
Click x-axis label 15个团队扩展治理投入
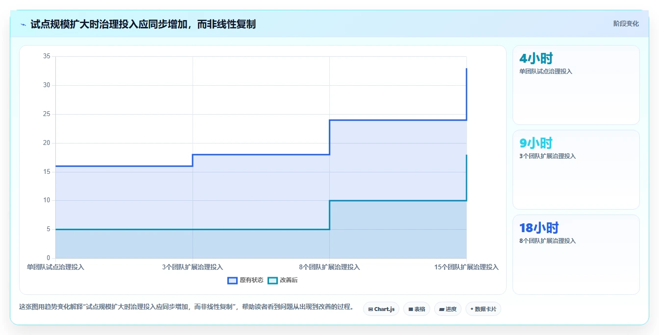pyautogui.click(x=466, y=267)
